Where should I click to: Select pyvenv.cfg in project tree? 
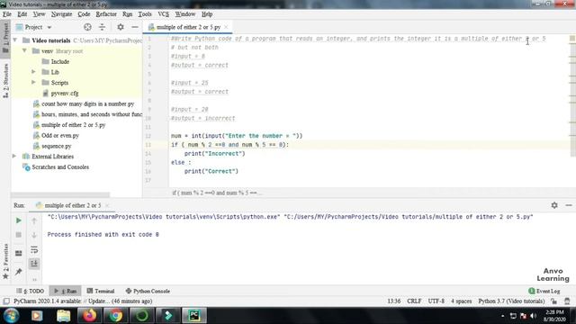click(60, 93)
